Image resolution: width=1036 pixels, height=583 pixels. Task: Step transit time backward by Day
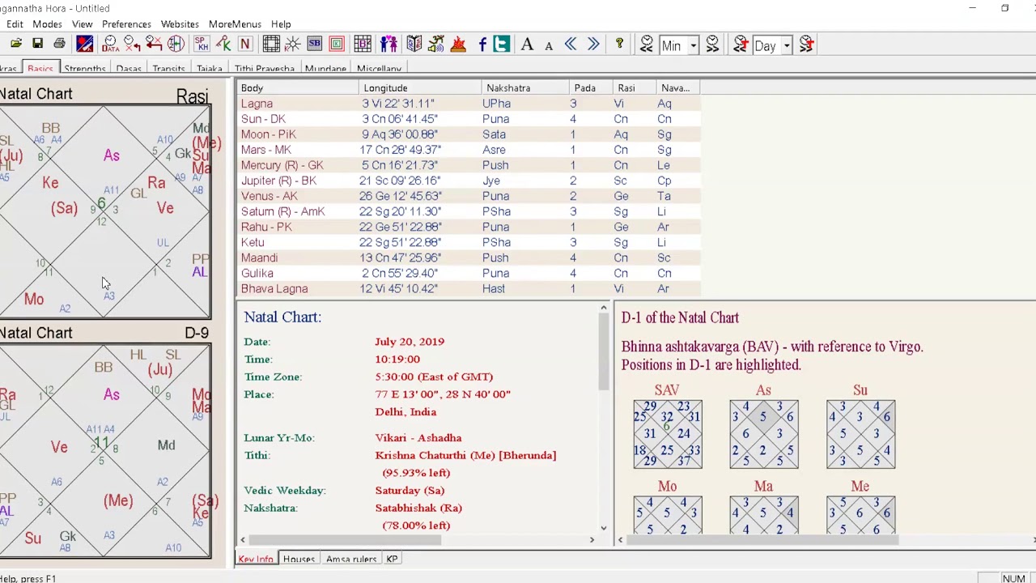(741, 45)
